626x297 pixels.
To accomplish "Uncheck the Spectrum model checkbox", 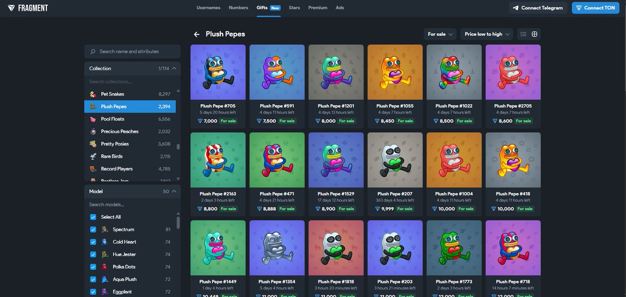I will (x=93, y=230).
